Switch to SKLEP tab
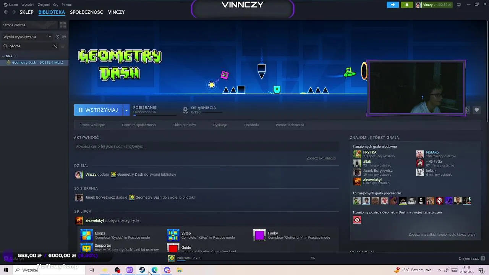This screenshot has height=275, width=489. (26, 12)
